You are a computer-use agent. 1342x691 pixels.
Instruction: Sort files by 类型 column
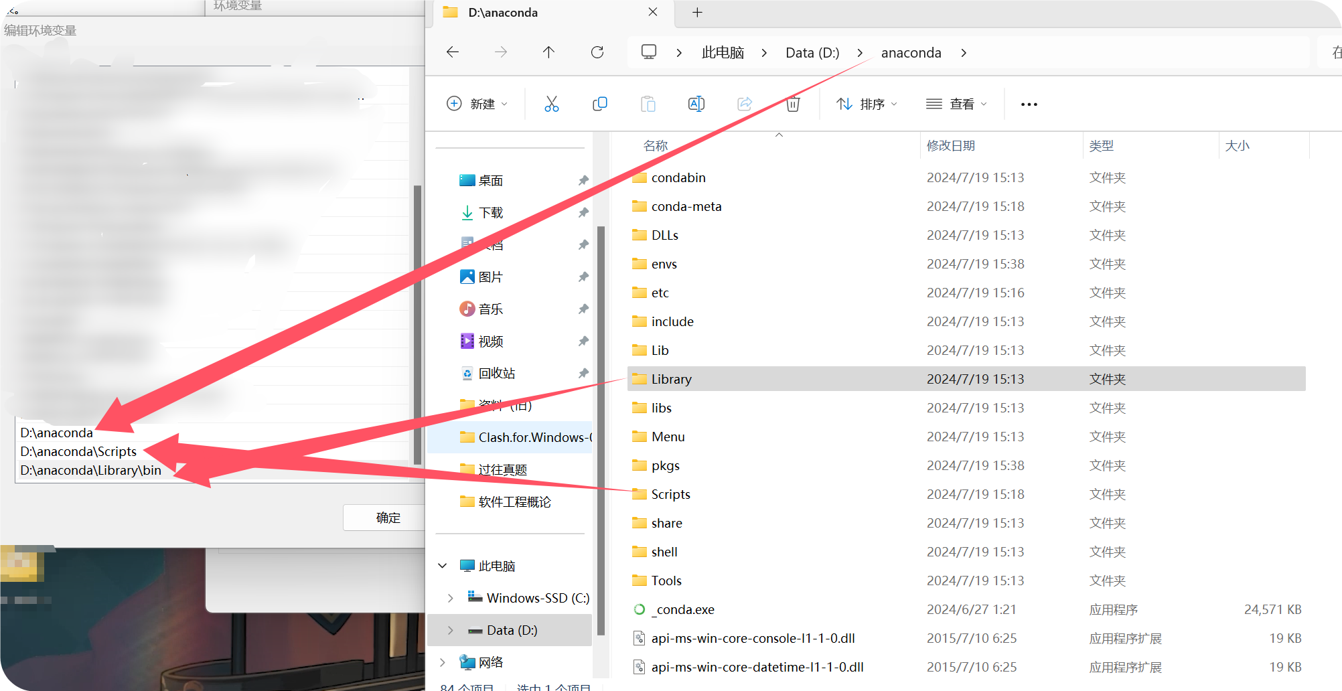(1101, 145)
